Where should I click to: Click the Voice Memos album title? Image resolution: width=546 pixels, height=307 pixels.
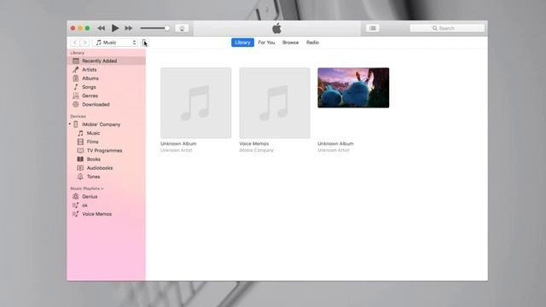tap(254, 143)
